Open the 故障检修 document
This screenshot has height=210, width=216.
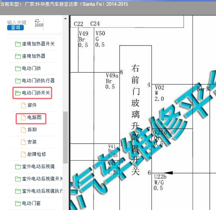click(34, 154)
